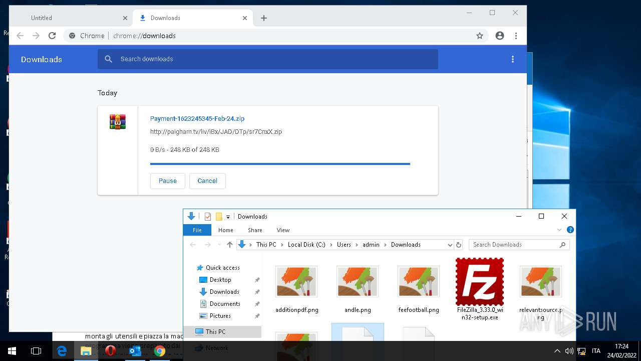
Task: Open the Explorer Share ribbon tab
Action: point(255,230)
